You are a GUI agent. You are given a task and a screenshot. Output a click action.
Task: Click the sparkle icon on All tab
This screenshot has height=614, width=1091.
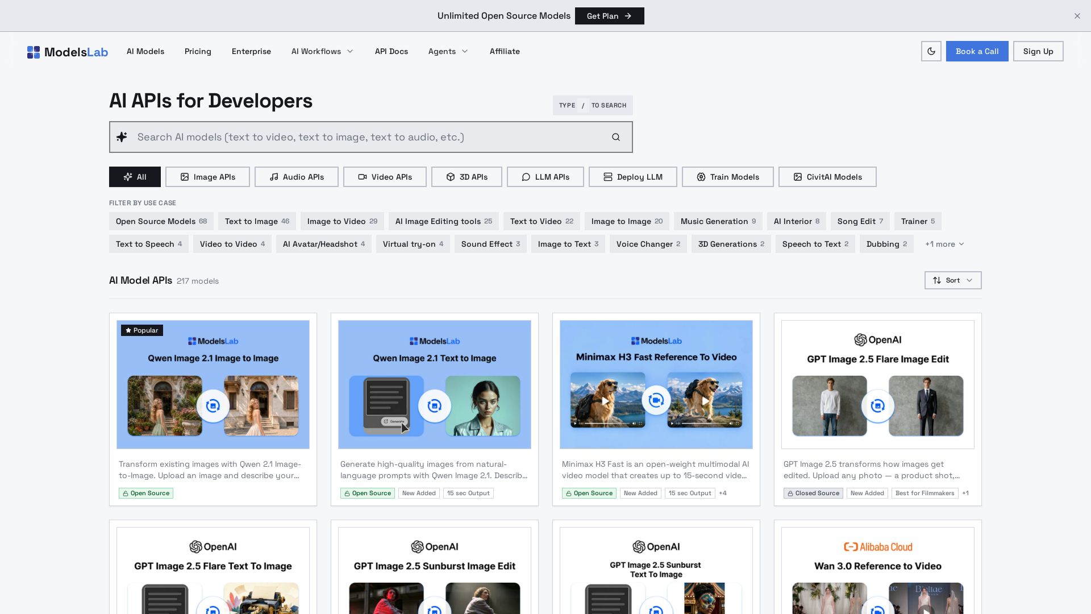128,177
